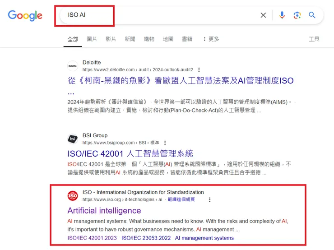
Task: Click the magnifier search icon
Action: [x=312, y=15]
